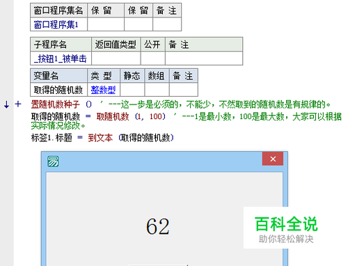348x266 pixels.
Task: Click the green comment beginning ---这一步是必须的
Action: coord(219,104)
